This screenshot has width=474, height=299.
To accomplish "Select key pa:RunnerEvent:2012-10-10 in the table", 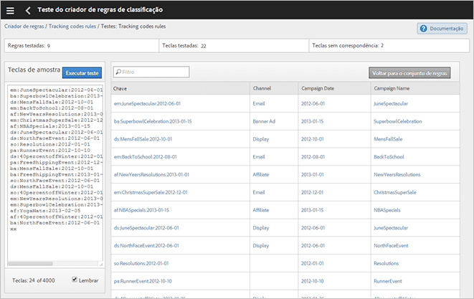I will (143, 281).
